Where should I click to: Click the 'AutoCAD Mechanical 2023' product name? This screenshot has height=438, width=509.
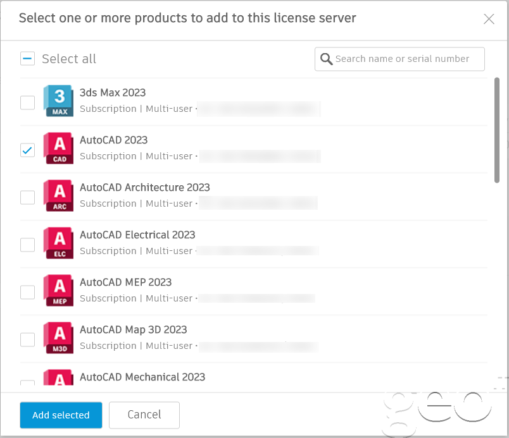tap(142, 377)
